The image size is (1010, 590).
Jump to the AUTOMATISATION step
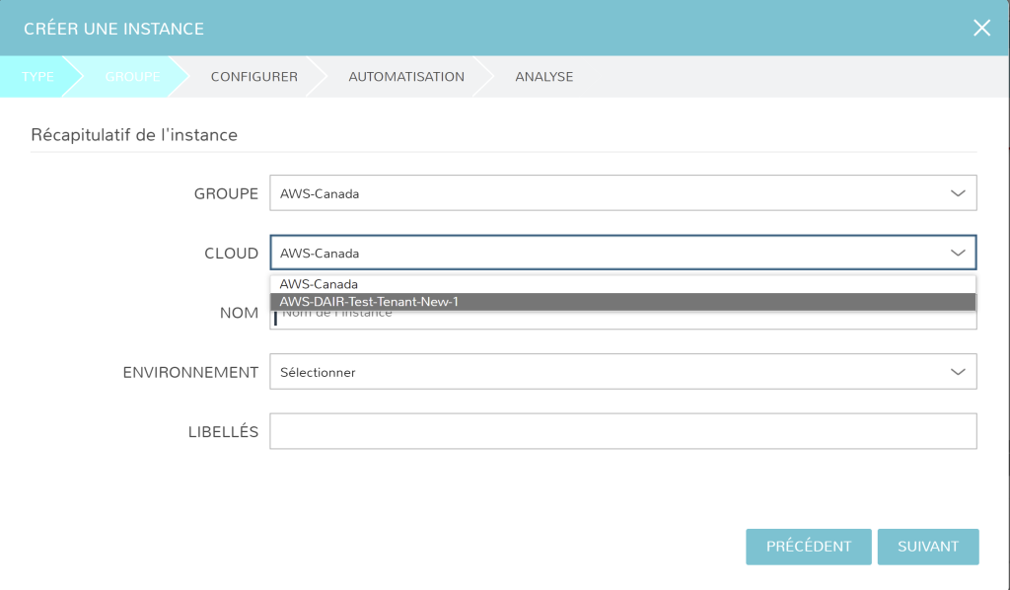(x=405, y=77)
